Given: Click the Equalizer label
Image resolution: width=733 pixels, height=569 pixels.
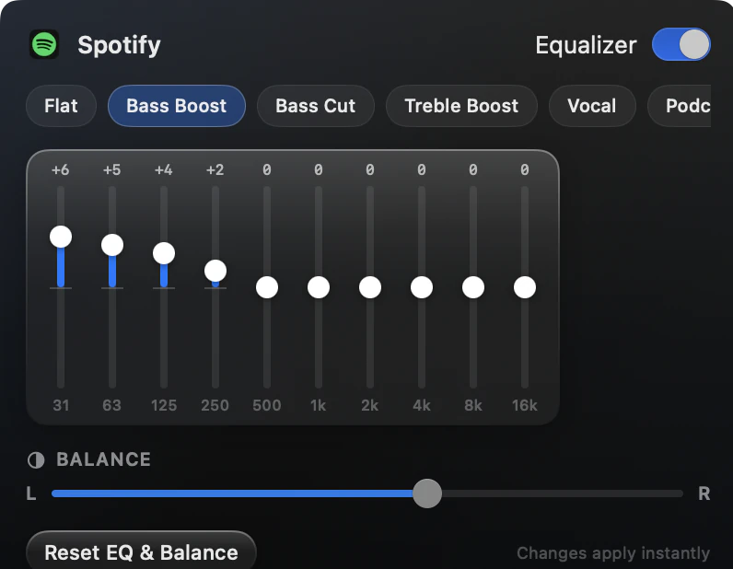Looking at the screenshot, I should 586,45.
